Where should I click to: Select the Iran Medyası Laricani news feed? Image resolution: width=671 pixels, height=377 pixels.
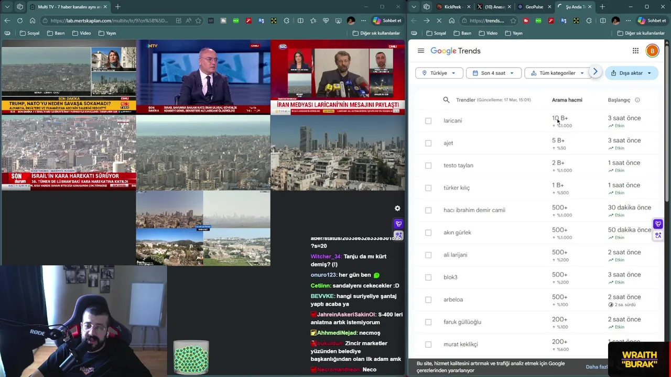338,77
